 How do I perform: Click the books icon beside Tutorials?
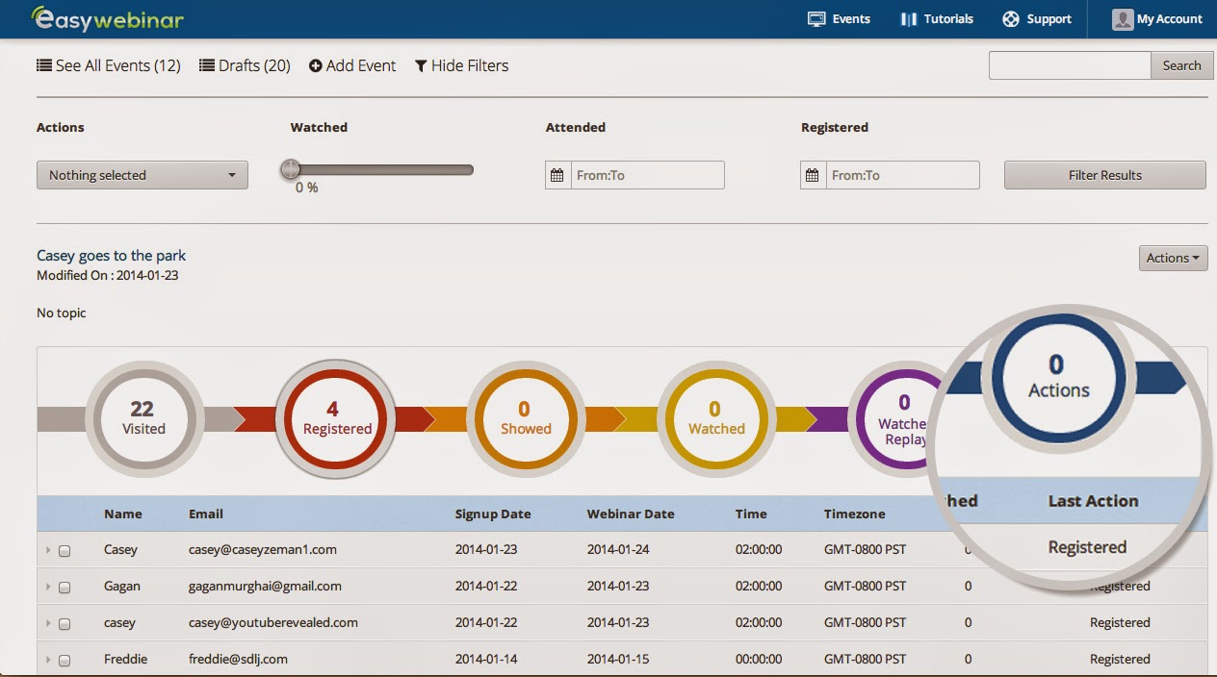(908, 18)
